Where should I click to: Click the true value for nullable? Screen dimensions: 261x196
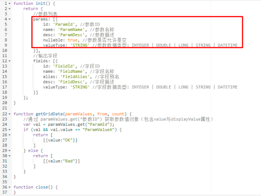click(72, 40)
